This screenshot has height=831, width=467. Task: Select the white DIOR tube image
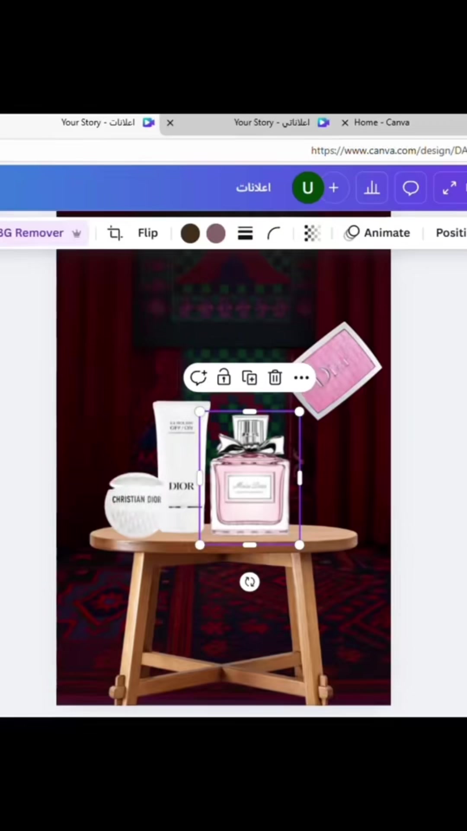coord(181,467)
